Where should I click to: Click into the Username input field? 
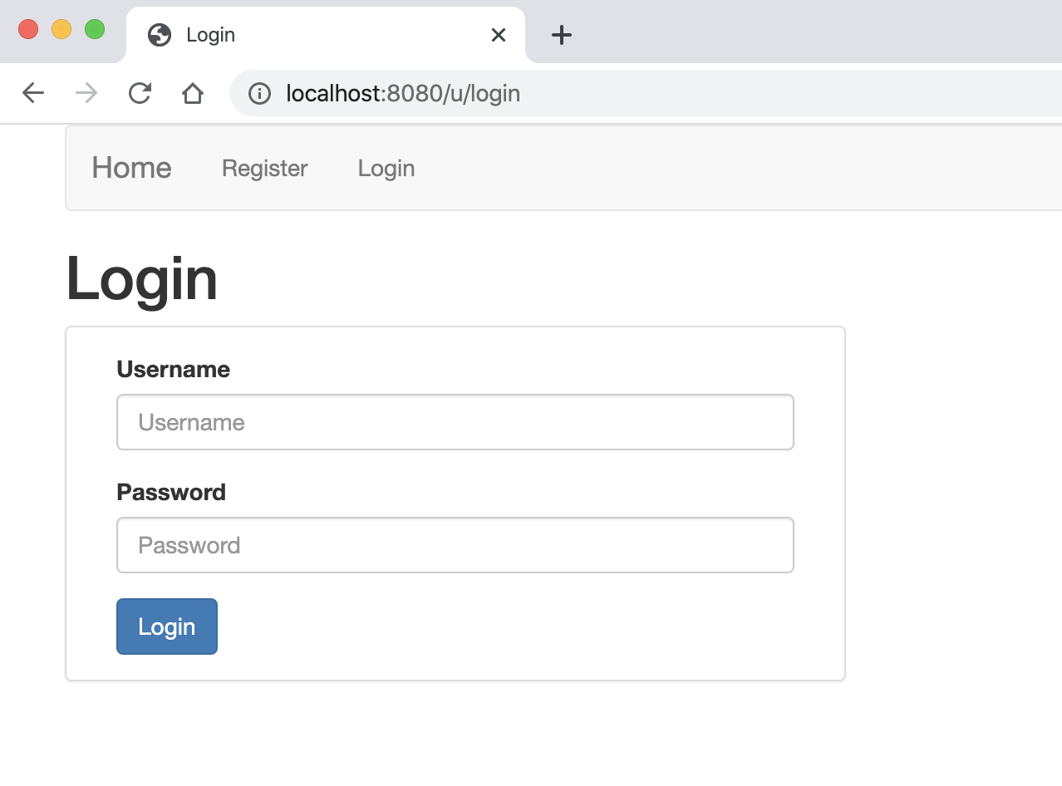(x=455, y=422)
